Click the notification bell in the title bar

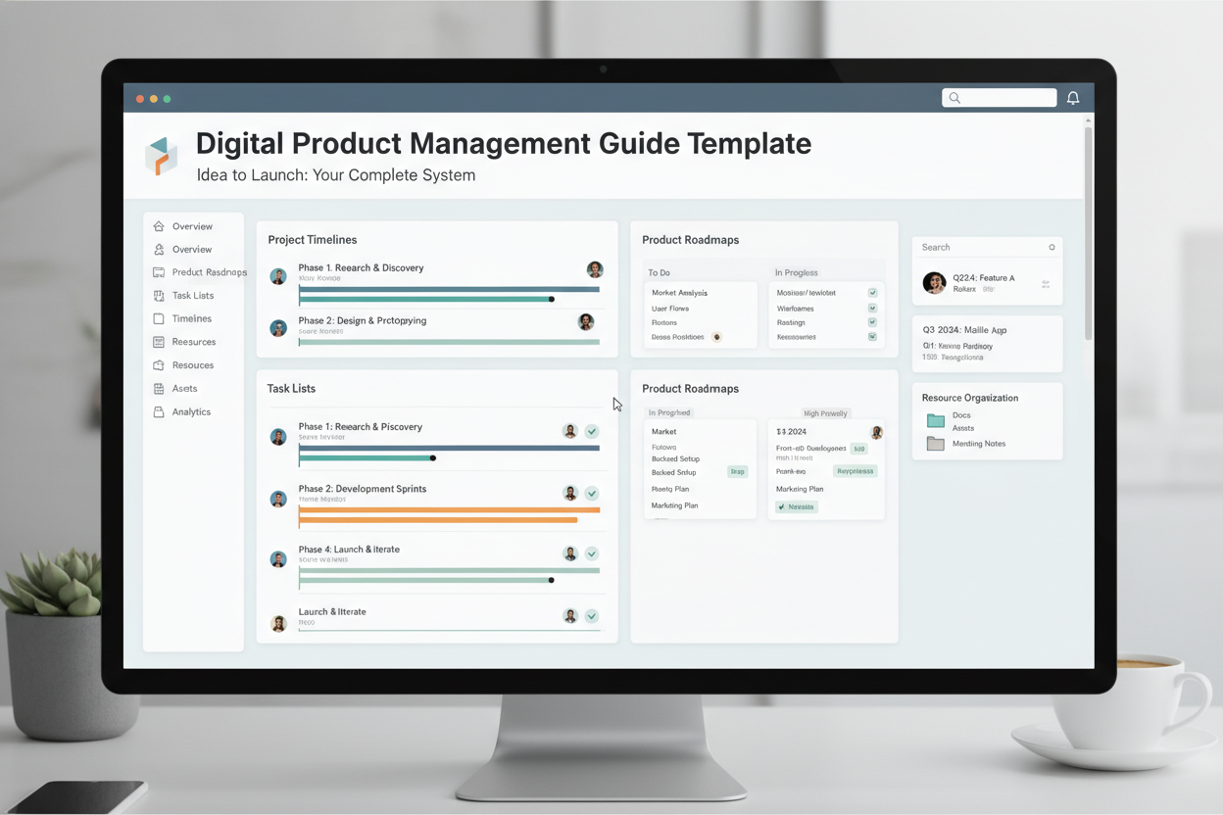pyautogui.click(x=1072, y=98)
